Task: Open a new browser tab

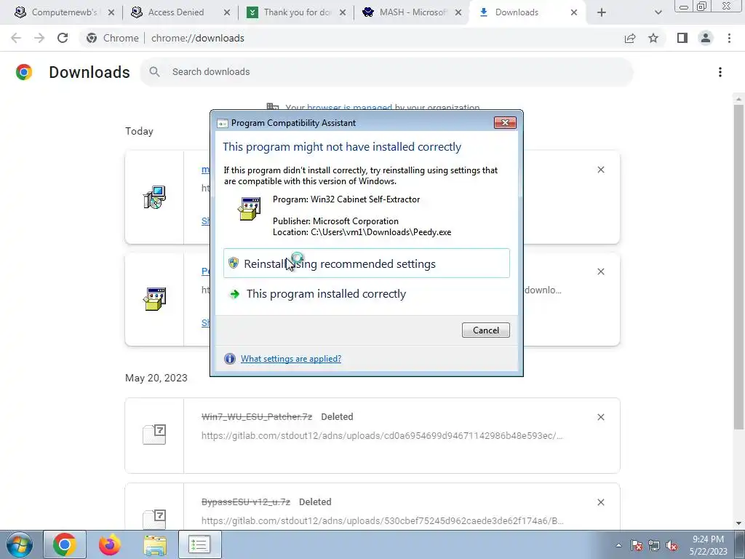Action: coord(602,13)
